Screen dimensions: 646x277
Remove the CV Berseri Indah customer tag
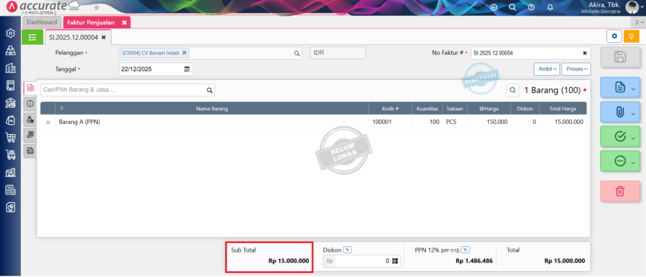pyautogui.click(x=184, y=54)
